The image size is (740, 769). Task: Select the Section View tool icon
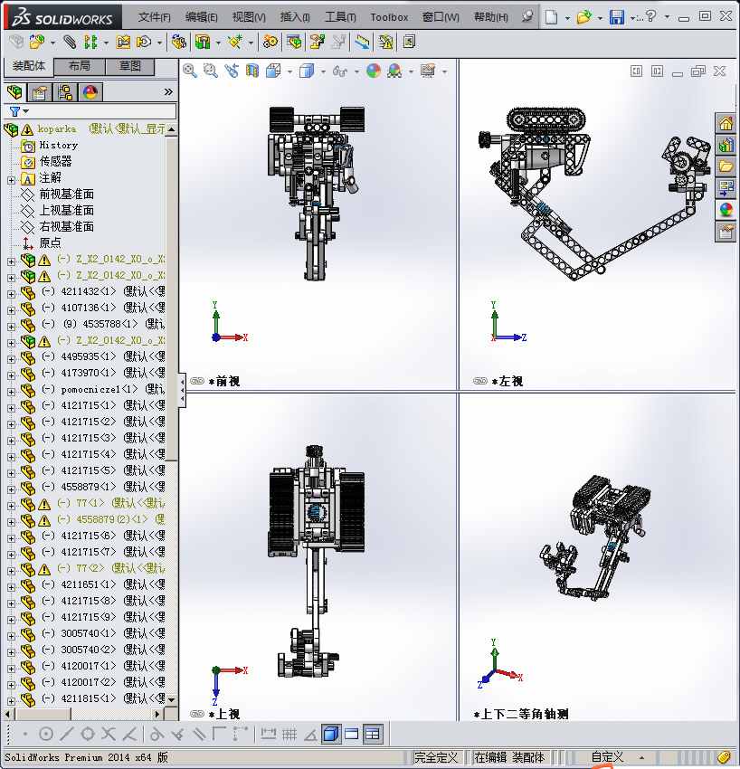(252, 71)
